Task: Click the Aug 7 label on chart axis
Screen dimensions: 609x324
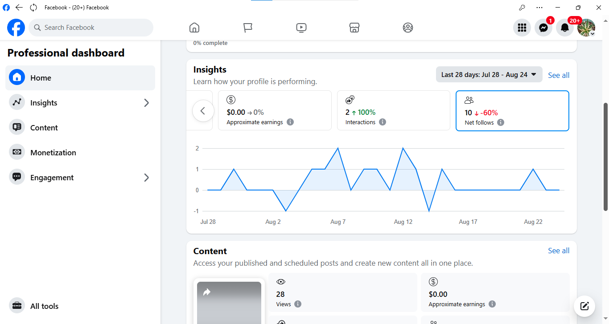Action: (x=338, y=222)
